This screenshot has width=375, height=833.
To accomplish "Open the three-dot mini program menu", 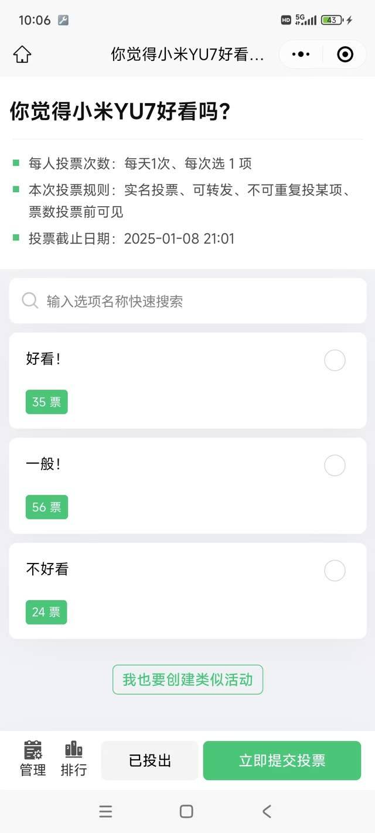I will tap(301, 54).
